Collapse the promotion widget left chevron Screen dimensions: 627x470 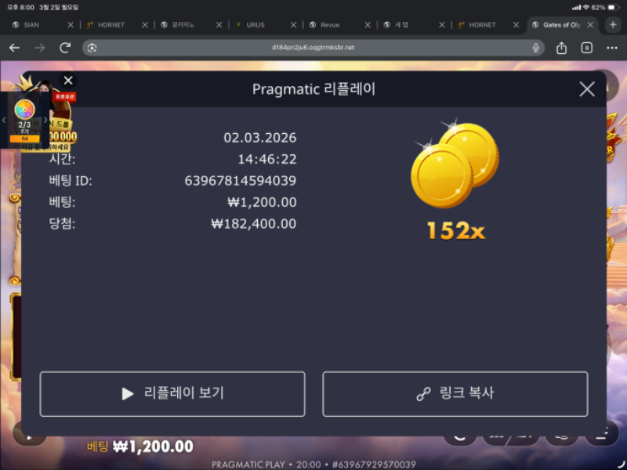click(x=4, y=120)
